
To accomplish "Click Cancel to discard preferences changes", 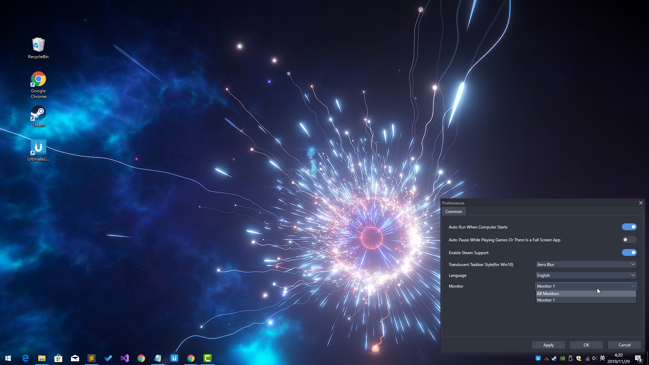I will tap(625, 344).
